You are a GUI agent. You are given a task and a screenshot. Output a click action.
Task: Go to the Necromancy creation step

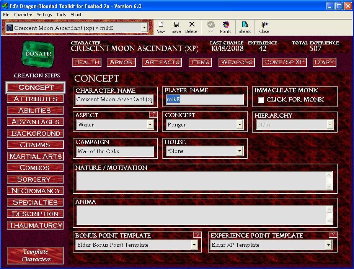[35, 191]
